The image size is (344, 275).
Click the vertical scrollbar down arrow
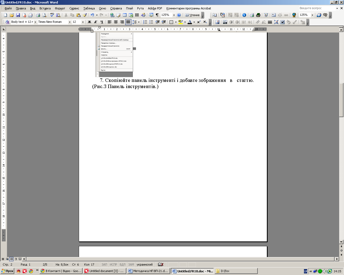click(341, 242)
